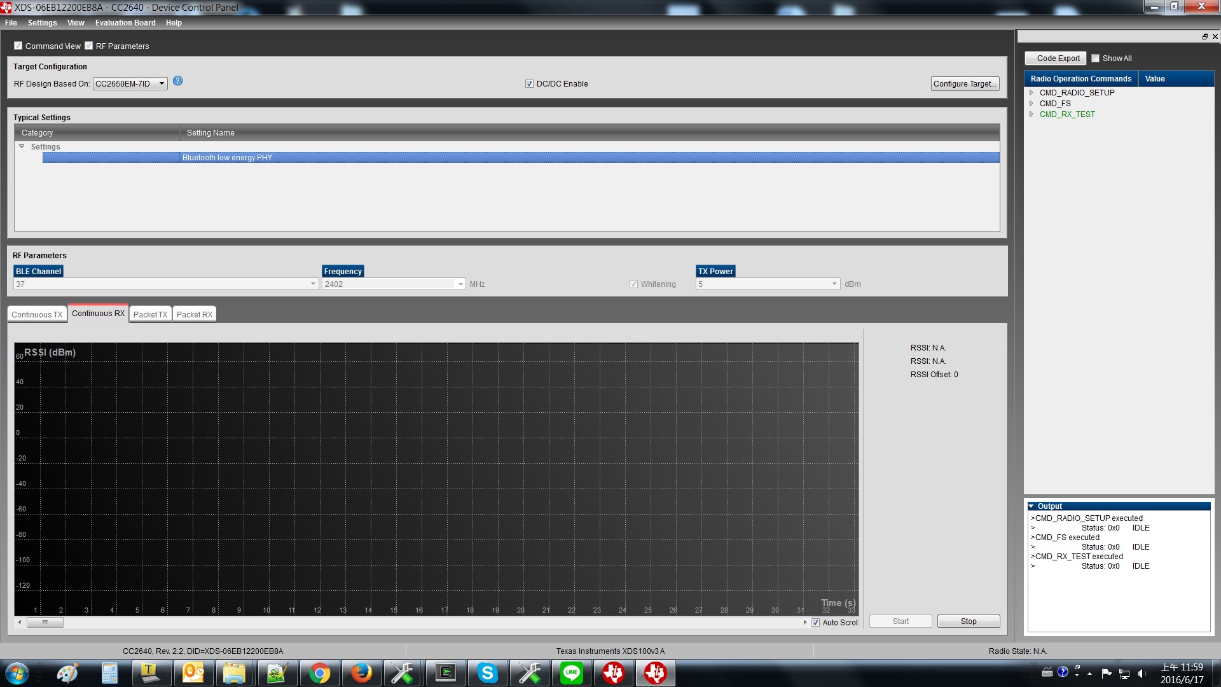Open the RF Design help question mark icon
The height and width of the screenshot is (687, 1221).
coord(177,81)
